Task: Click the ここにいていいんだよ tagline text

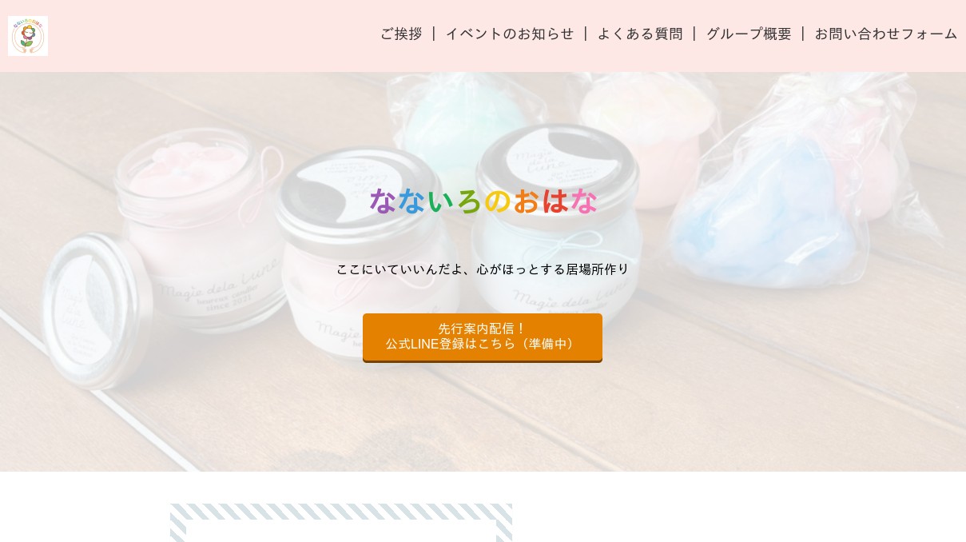Action: point(483,269)
